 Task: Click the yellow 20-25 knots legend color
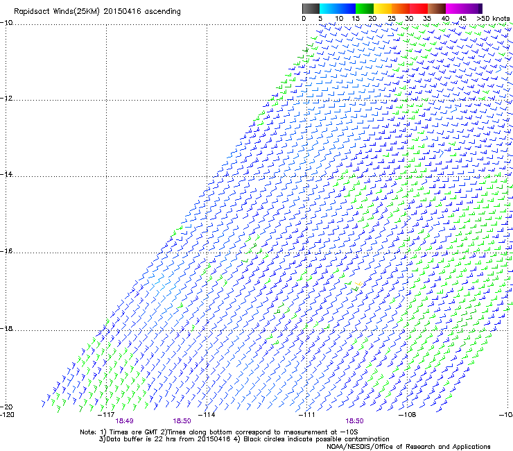coord(383,8)
